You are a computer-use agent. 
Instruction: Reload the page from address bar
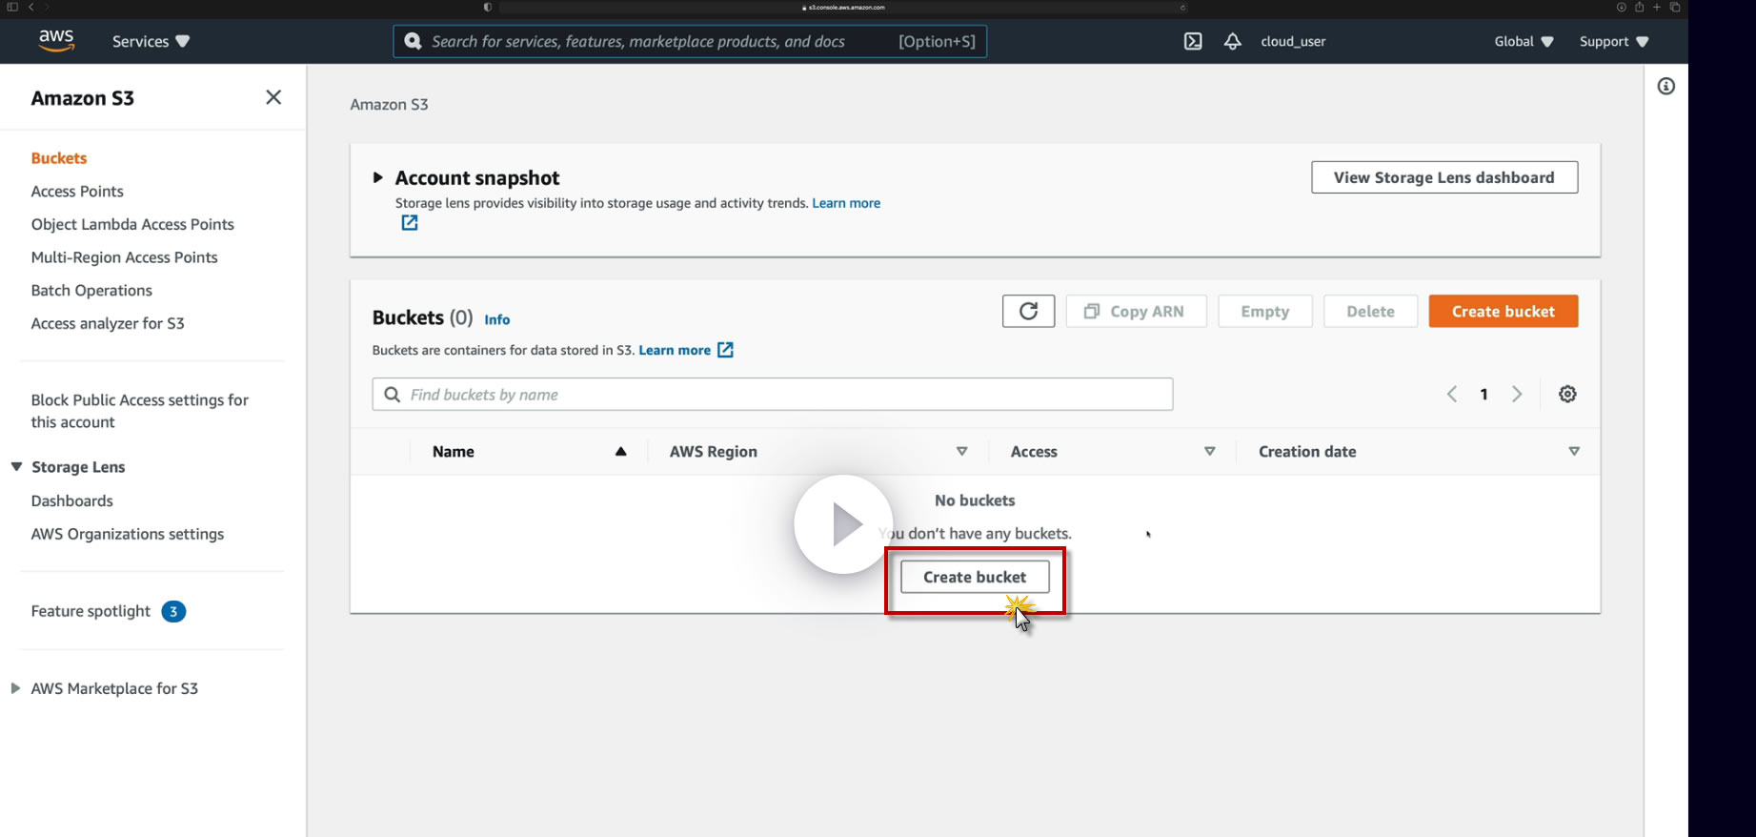tap(1182, 7)
